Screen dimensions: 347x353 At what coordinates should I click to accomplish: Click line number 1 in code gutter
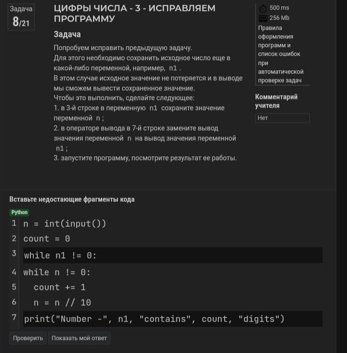(14, 223)
